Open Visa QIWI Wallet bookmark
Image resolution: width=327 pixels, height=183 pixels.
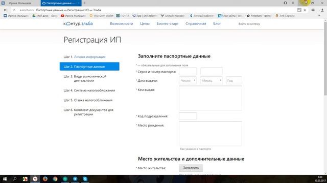pos(101,16)
